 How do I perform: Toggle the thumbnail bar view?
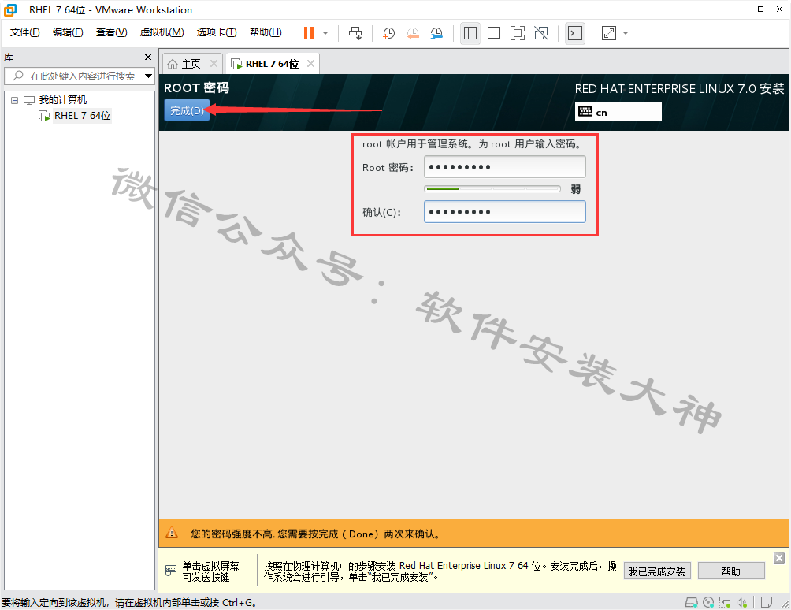[494, 33]
